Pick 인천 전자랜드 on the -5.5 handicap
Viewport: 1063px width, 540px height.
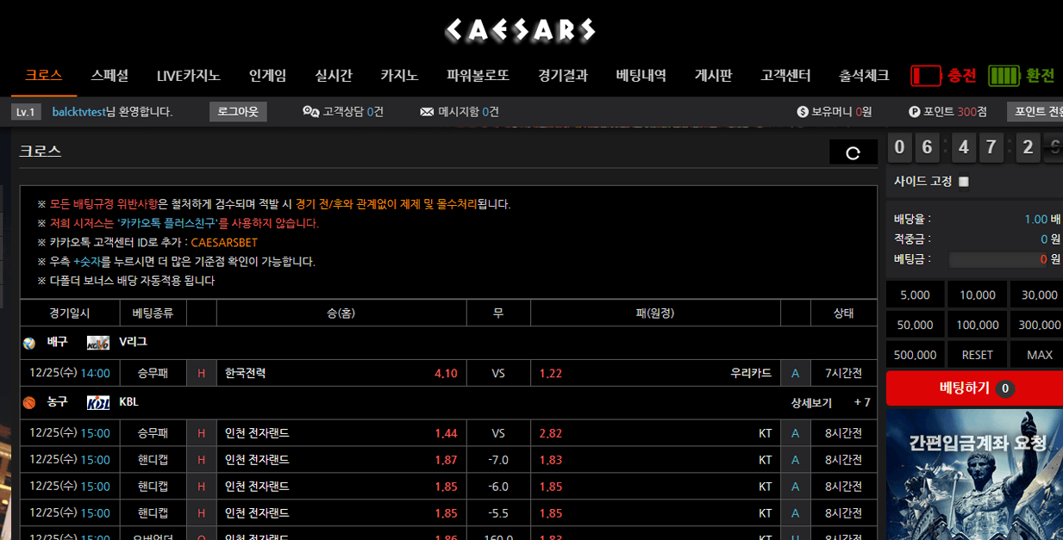click(341, 513)
